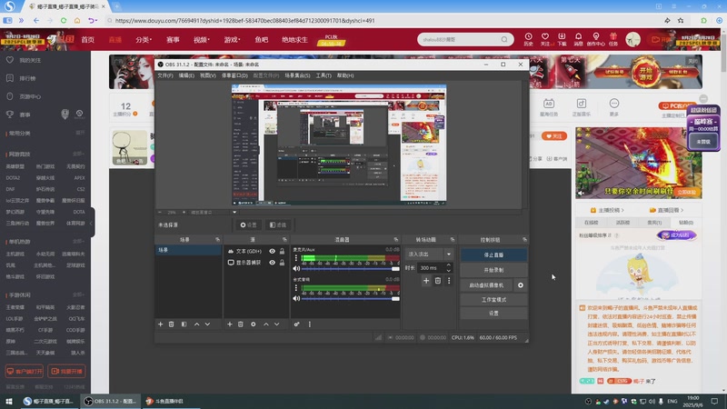Open the Windows Start menu

coord(9,401)
